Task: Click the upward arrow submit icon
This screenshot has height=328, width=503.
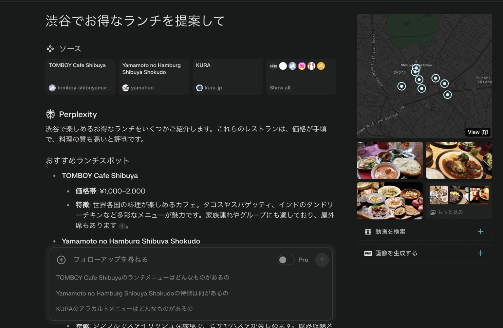Action: click(322, 260)
